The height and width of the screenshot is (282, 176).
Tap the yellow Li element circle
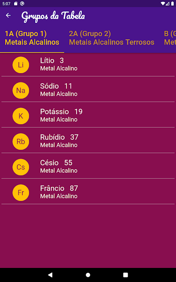click(21, 65)
